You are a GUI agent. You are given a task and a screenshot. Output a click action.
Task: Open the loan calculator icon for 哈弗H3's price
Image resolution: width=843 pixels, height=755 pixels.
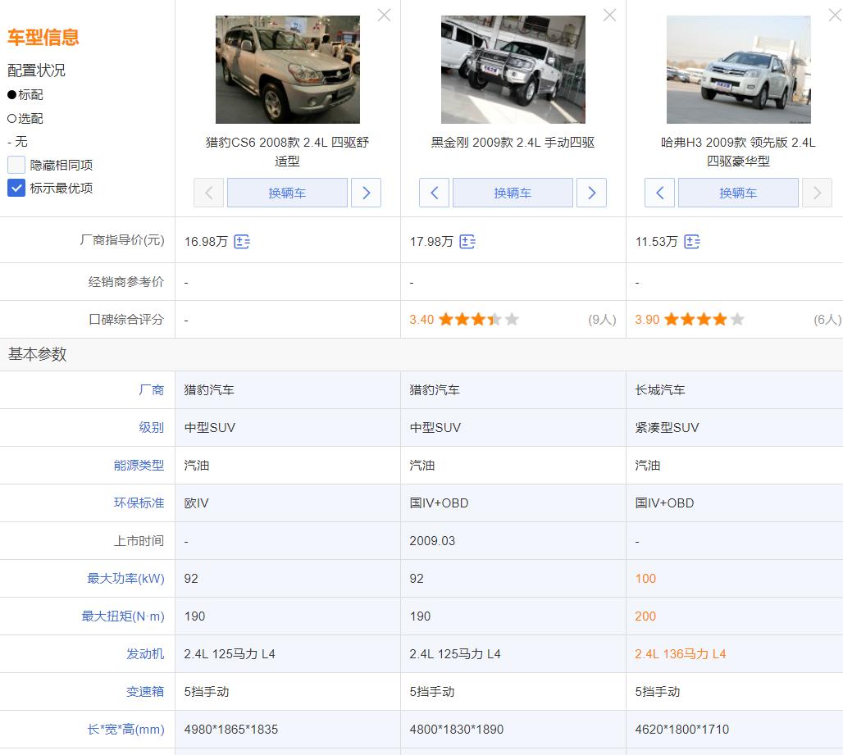coord(692,241)
